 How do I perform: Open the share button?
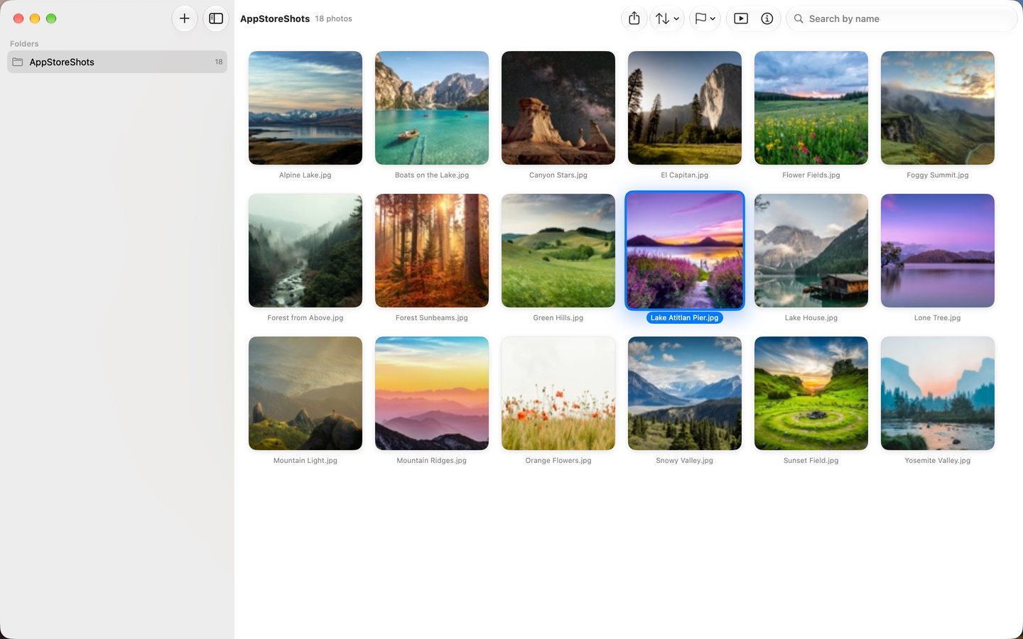pyautogui.click(x=634, y=18)
